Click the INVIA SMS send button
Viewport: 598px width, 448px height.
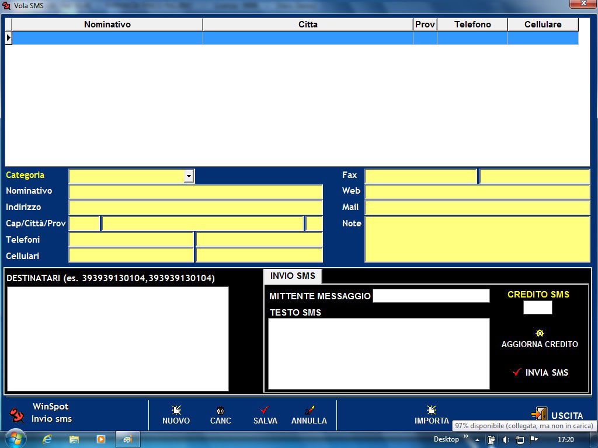[x=540, y=372]
